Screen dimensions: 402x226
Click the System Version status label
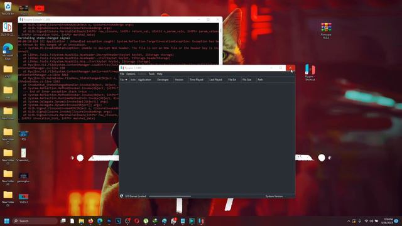coord(274,196)
